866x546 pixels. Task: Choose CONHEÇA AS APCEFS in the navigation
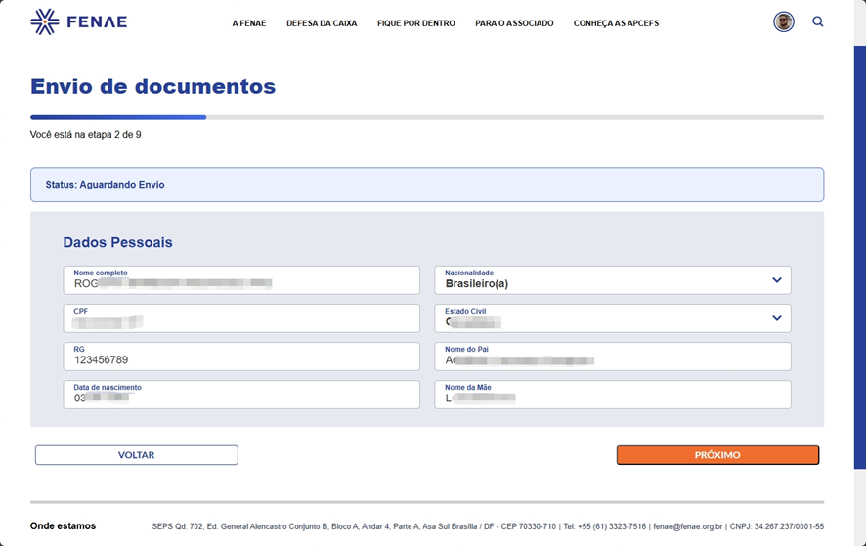click(x=616, y=23)
